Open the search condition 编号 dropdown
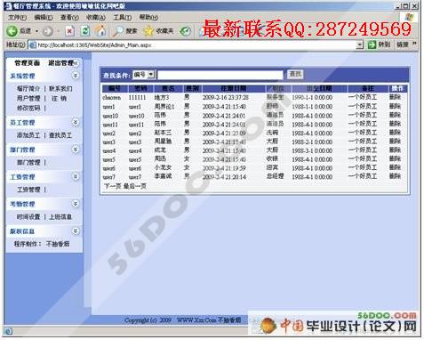 coord(151,75)
